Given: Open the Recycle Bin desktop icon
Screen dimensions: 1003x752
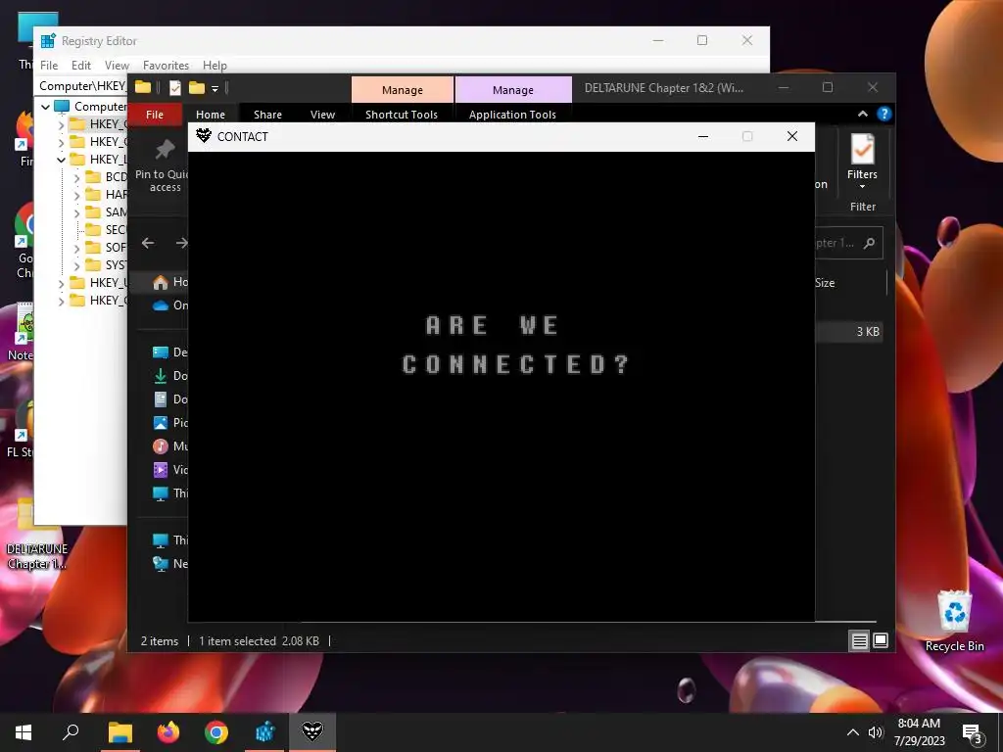Looking at the screenshot, I should [x=954, y=620].
